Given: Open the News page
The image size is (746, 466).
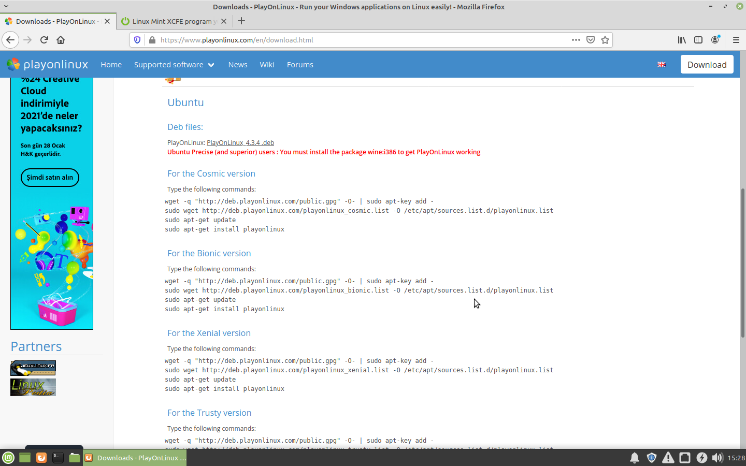Looking at the screenshot, I should (238, 65).
